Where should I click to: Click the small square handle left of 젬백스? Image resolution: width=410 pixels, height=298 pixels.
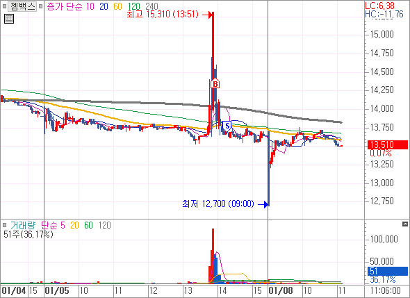pos(4,6)
